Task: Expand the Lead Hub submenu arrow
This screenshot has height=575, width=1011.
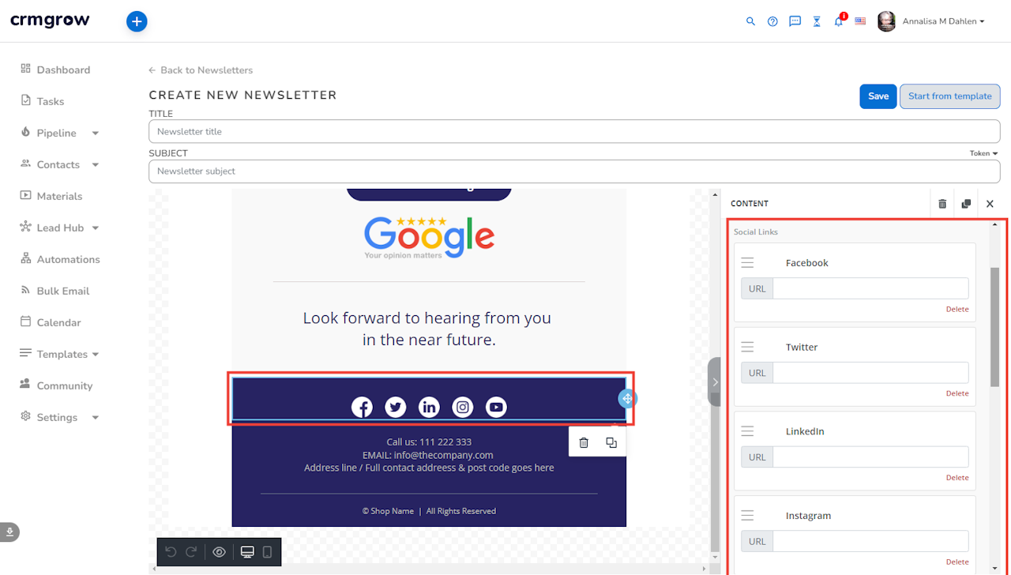Action: pyautogui.click(x=96, y=228)
